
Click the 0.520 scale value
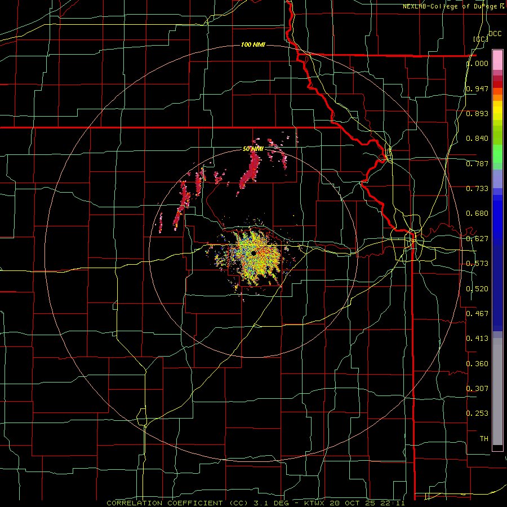[477, 289]
